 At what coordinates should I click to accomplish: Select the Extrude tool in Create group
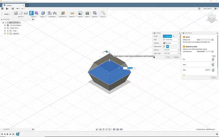[31, 13]
